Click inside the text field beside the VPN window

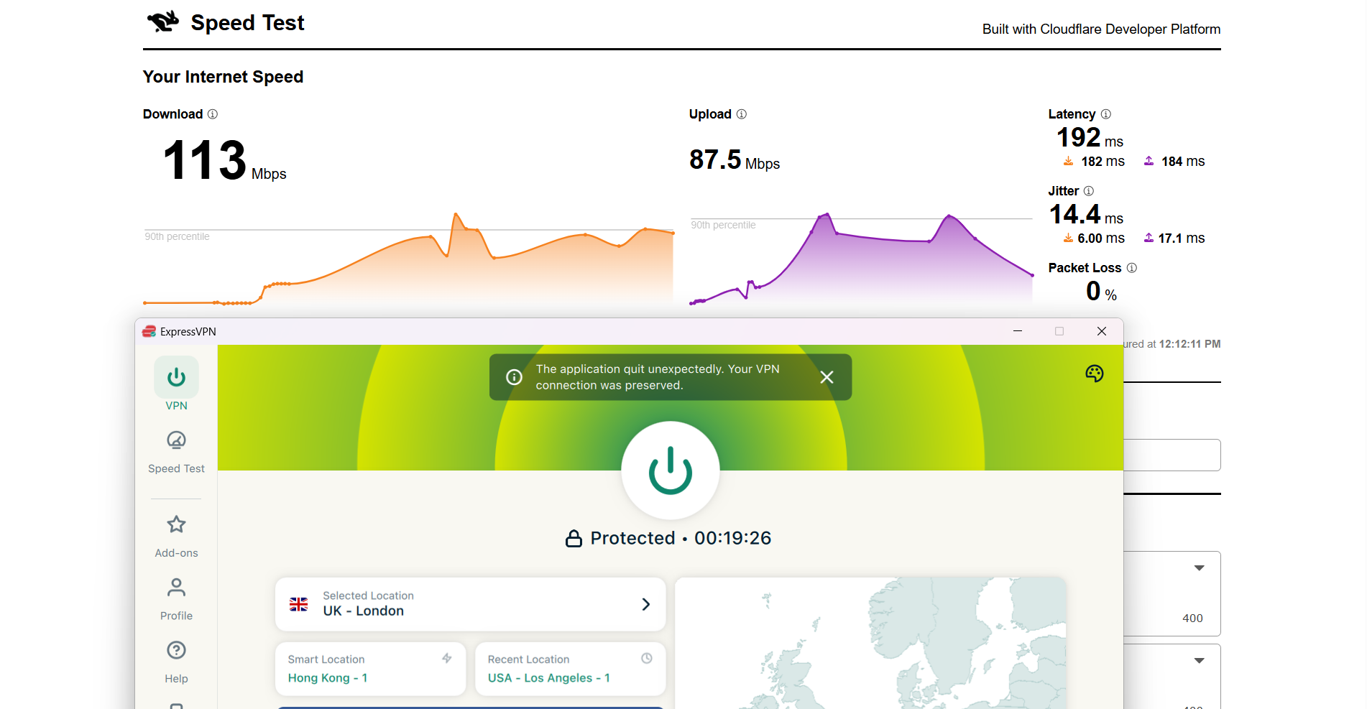click(x=1172, y=455)
